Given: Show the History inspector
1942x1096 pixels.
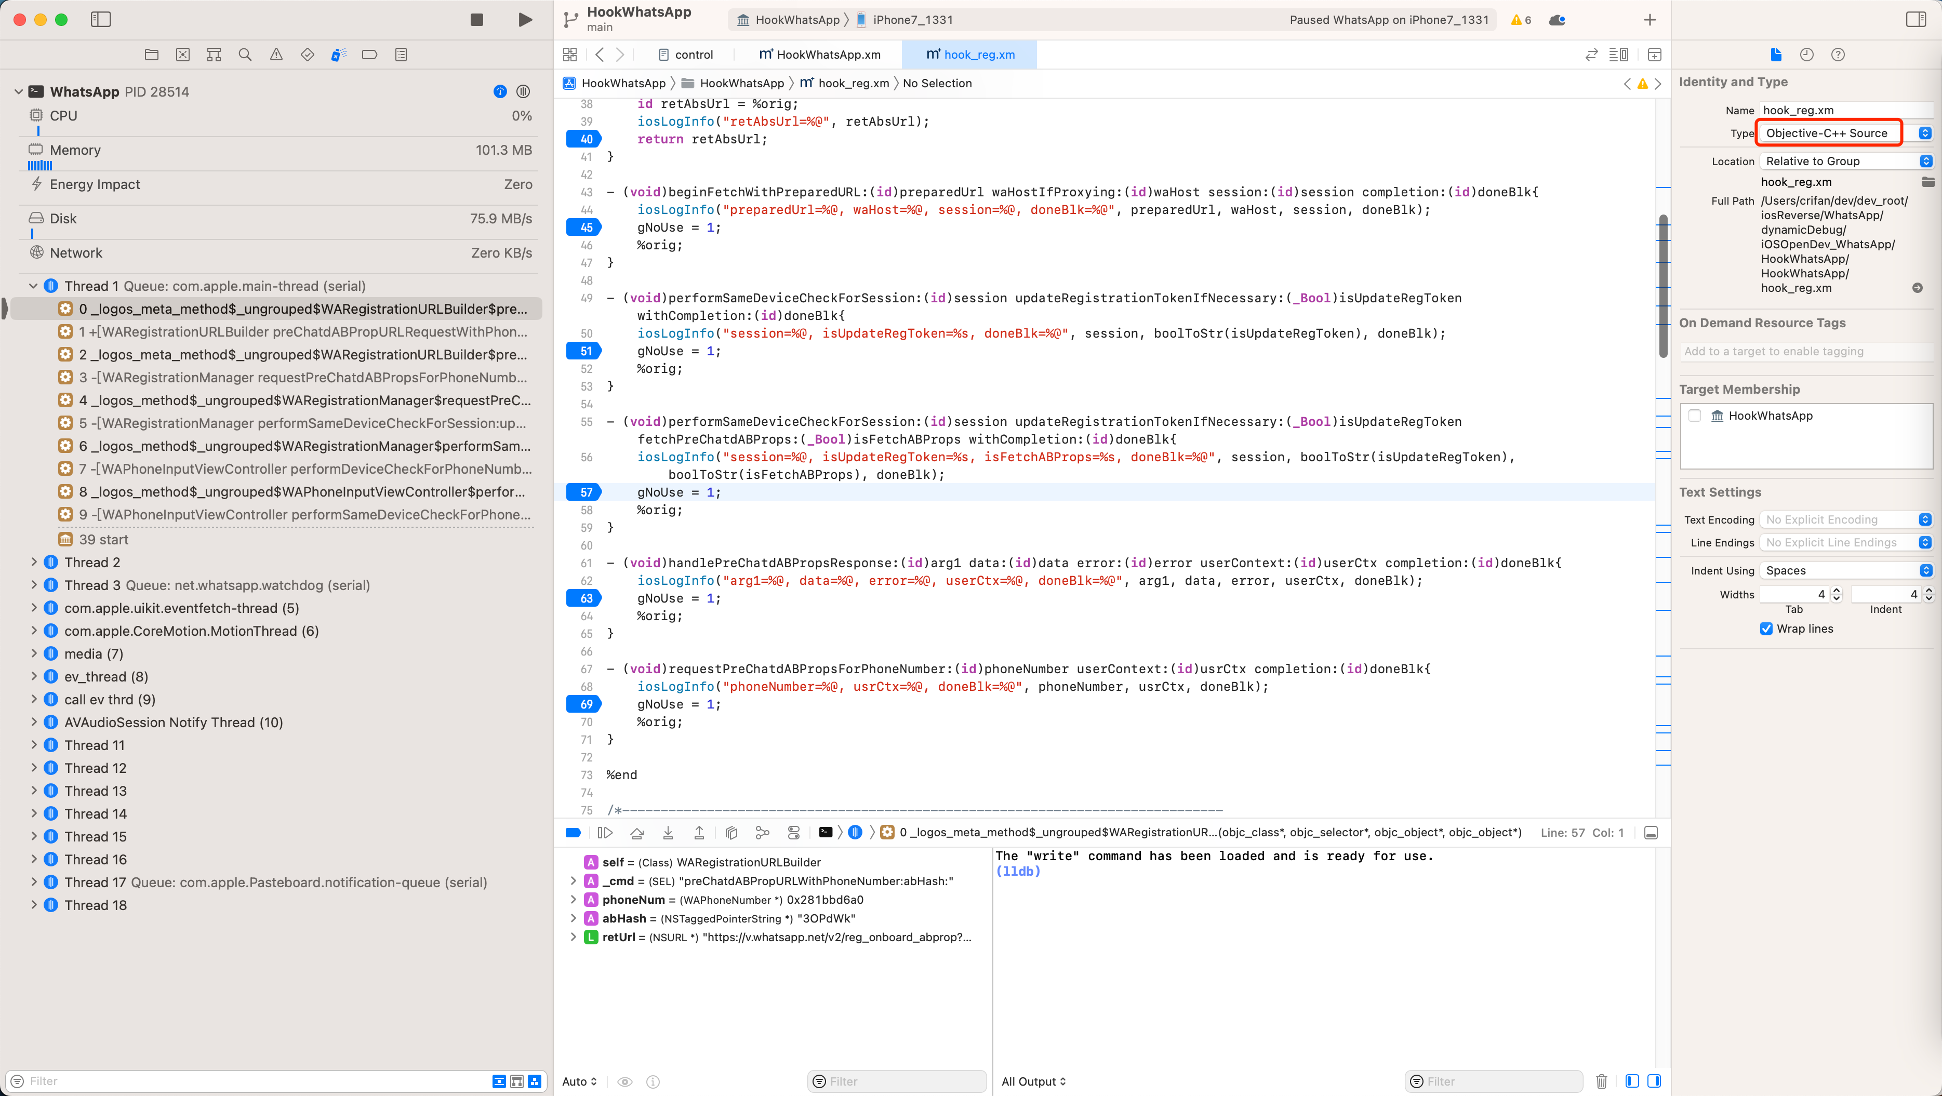Looking at the screenshot, I should tap(1806, 54).
